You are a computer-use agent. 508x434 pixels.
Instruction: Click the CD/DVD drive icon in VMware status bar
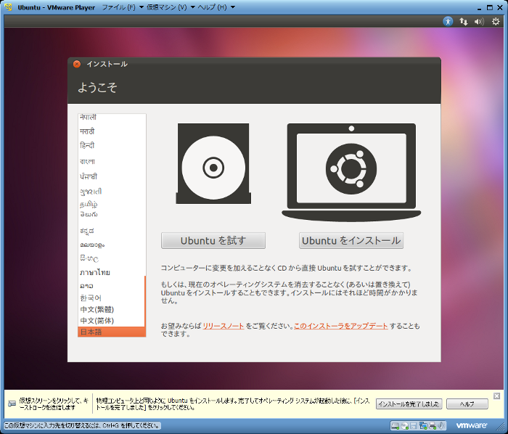405,425
